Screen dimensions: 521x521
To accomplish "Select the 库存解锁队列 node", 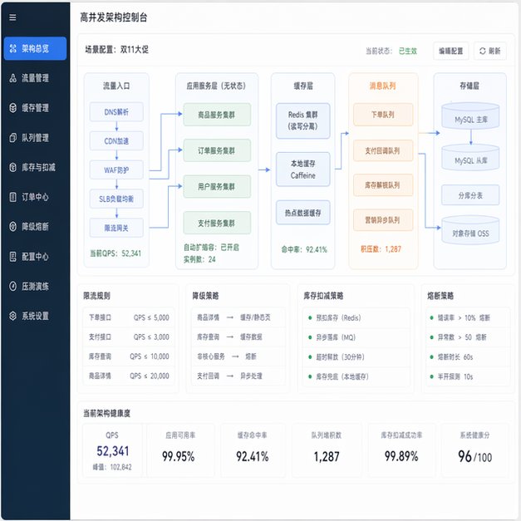I will pos(383,185).
